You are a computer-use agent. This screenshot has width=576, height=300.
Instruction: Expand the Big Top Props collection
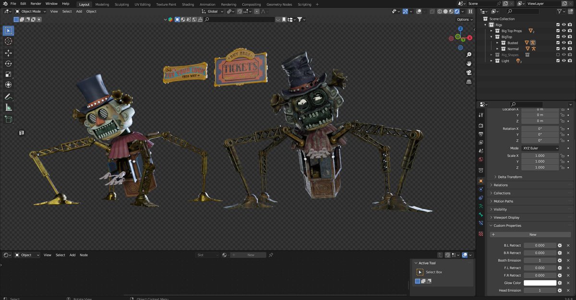coord(491,31)
